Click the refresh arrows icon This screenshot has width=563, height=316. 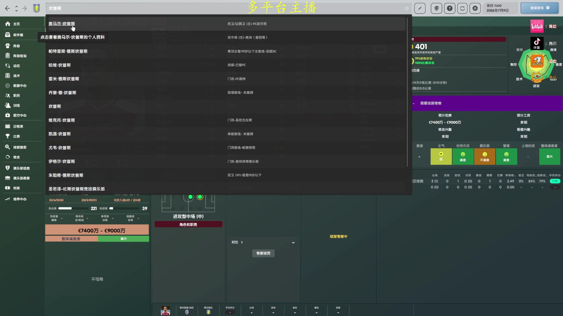(462, 8)
